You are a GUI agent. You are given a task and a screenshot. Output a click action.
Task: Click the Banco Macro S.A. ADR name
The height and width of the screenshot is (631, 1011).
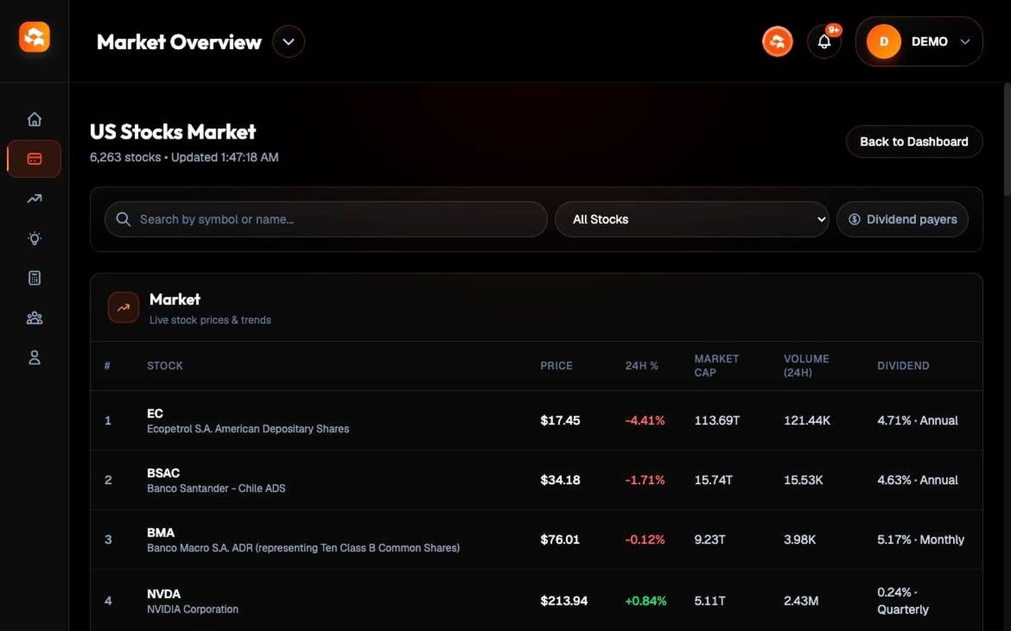click(303, 548)
